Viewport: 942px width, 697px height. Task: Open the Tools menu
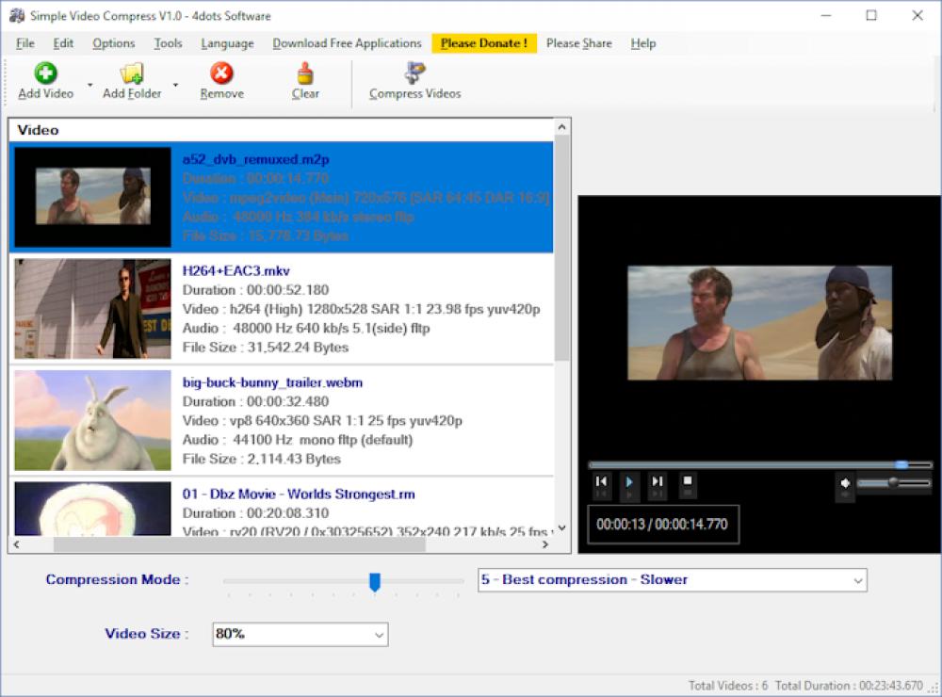168,43
